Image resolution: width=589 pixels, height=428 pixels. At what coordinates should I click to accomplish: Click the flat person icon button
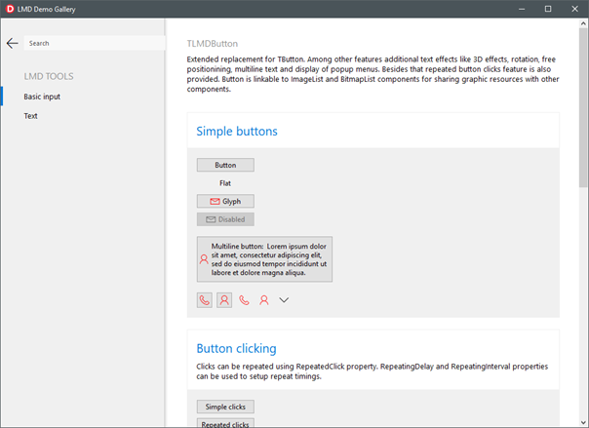[x=263, y=300]
